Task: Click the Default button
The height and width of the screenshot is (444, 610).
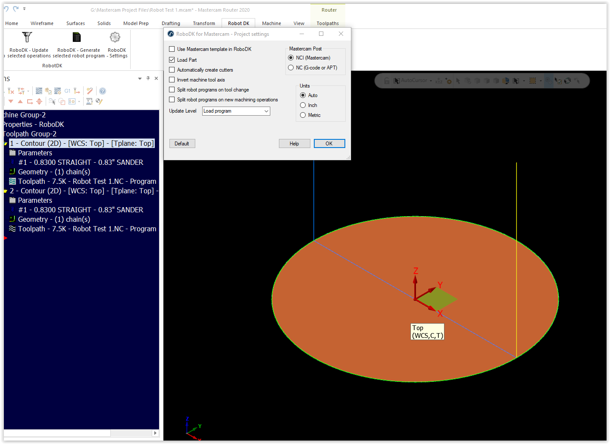Action: [182, 144]
